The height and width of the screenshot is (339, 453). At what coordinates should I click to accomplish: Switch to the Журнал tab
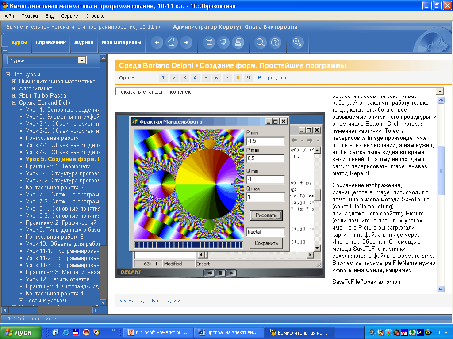tap(84, 43)
